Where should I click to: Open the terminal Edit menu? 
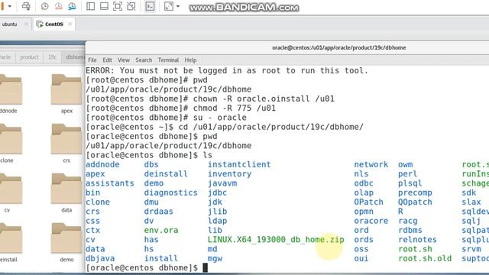tap(107, 60)
